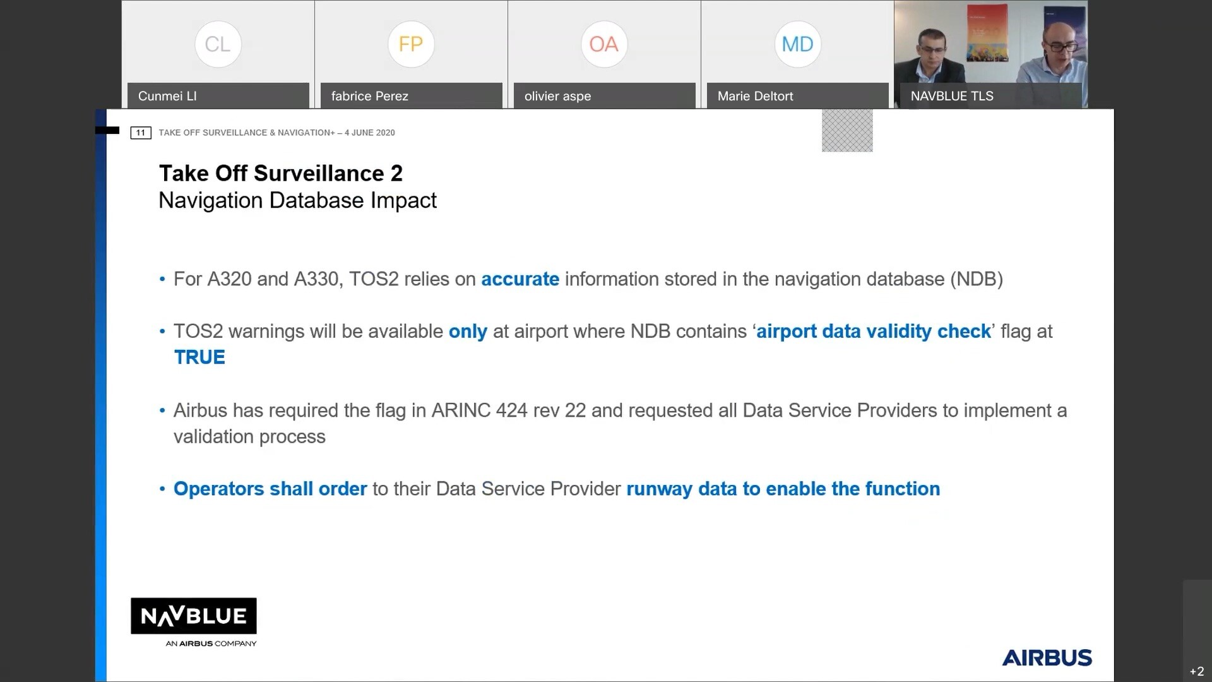Click the fabrice Perez name label
This screenshot has height=682, width=1212.
point(370,96)
